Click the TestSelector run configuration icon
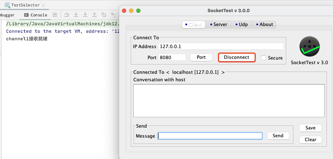Screen dimensions: 333x159 click(x=7, y=5)
